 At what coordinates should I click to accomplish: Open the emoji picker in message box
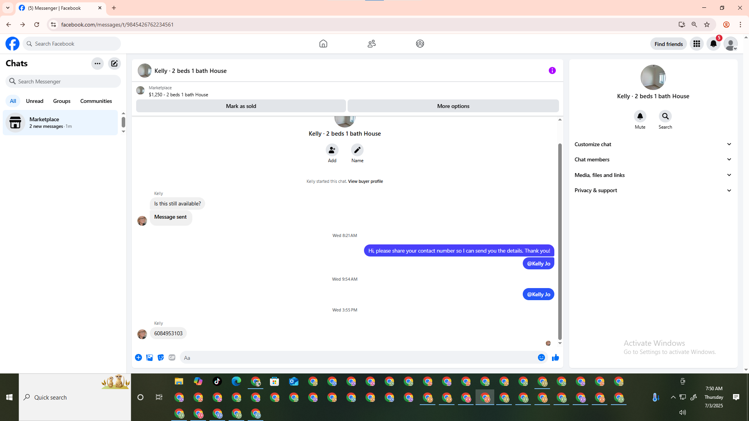pos(541,358)
